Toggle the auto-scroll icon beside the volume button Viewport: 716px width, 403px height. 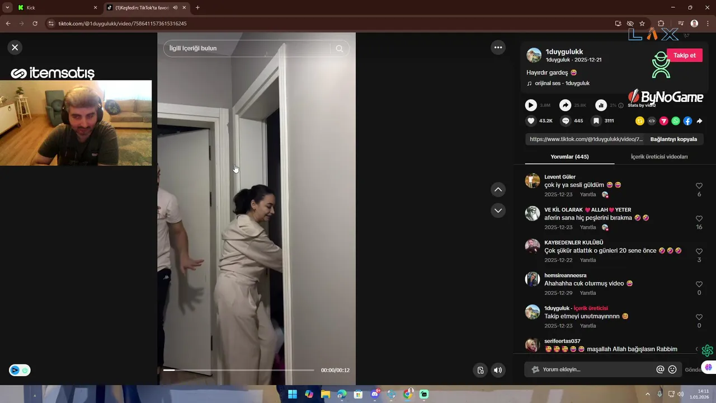point(481,370)
